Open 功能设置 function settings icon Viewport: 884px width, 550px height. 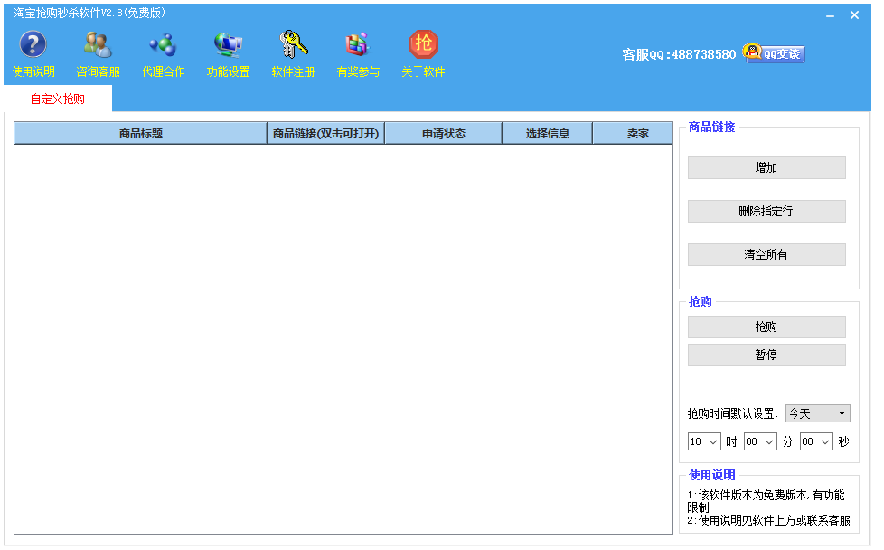[x=228, y=45]
